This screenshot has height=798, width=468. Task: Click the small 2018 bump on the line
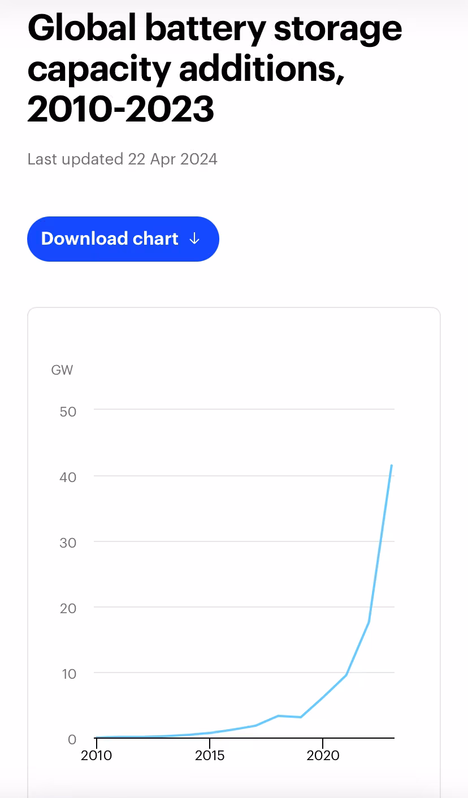(x=278, y=715)
